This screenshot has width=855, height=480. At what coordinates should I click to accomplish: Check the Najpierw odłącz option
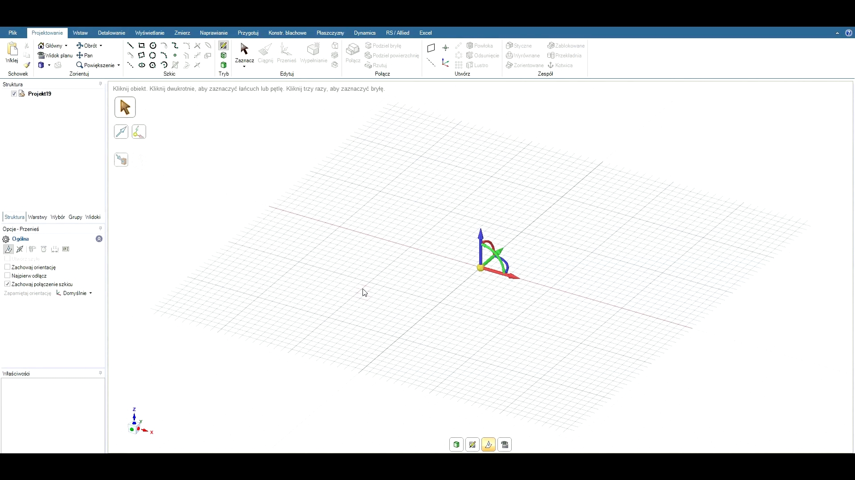7,276
